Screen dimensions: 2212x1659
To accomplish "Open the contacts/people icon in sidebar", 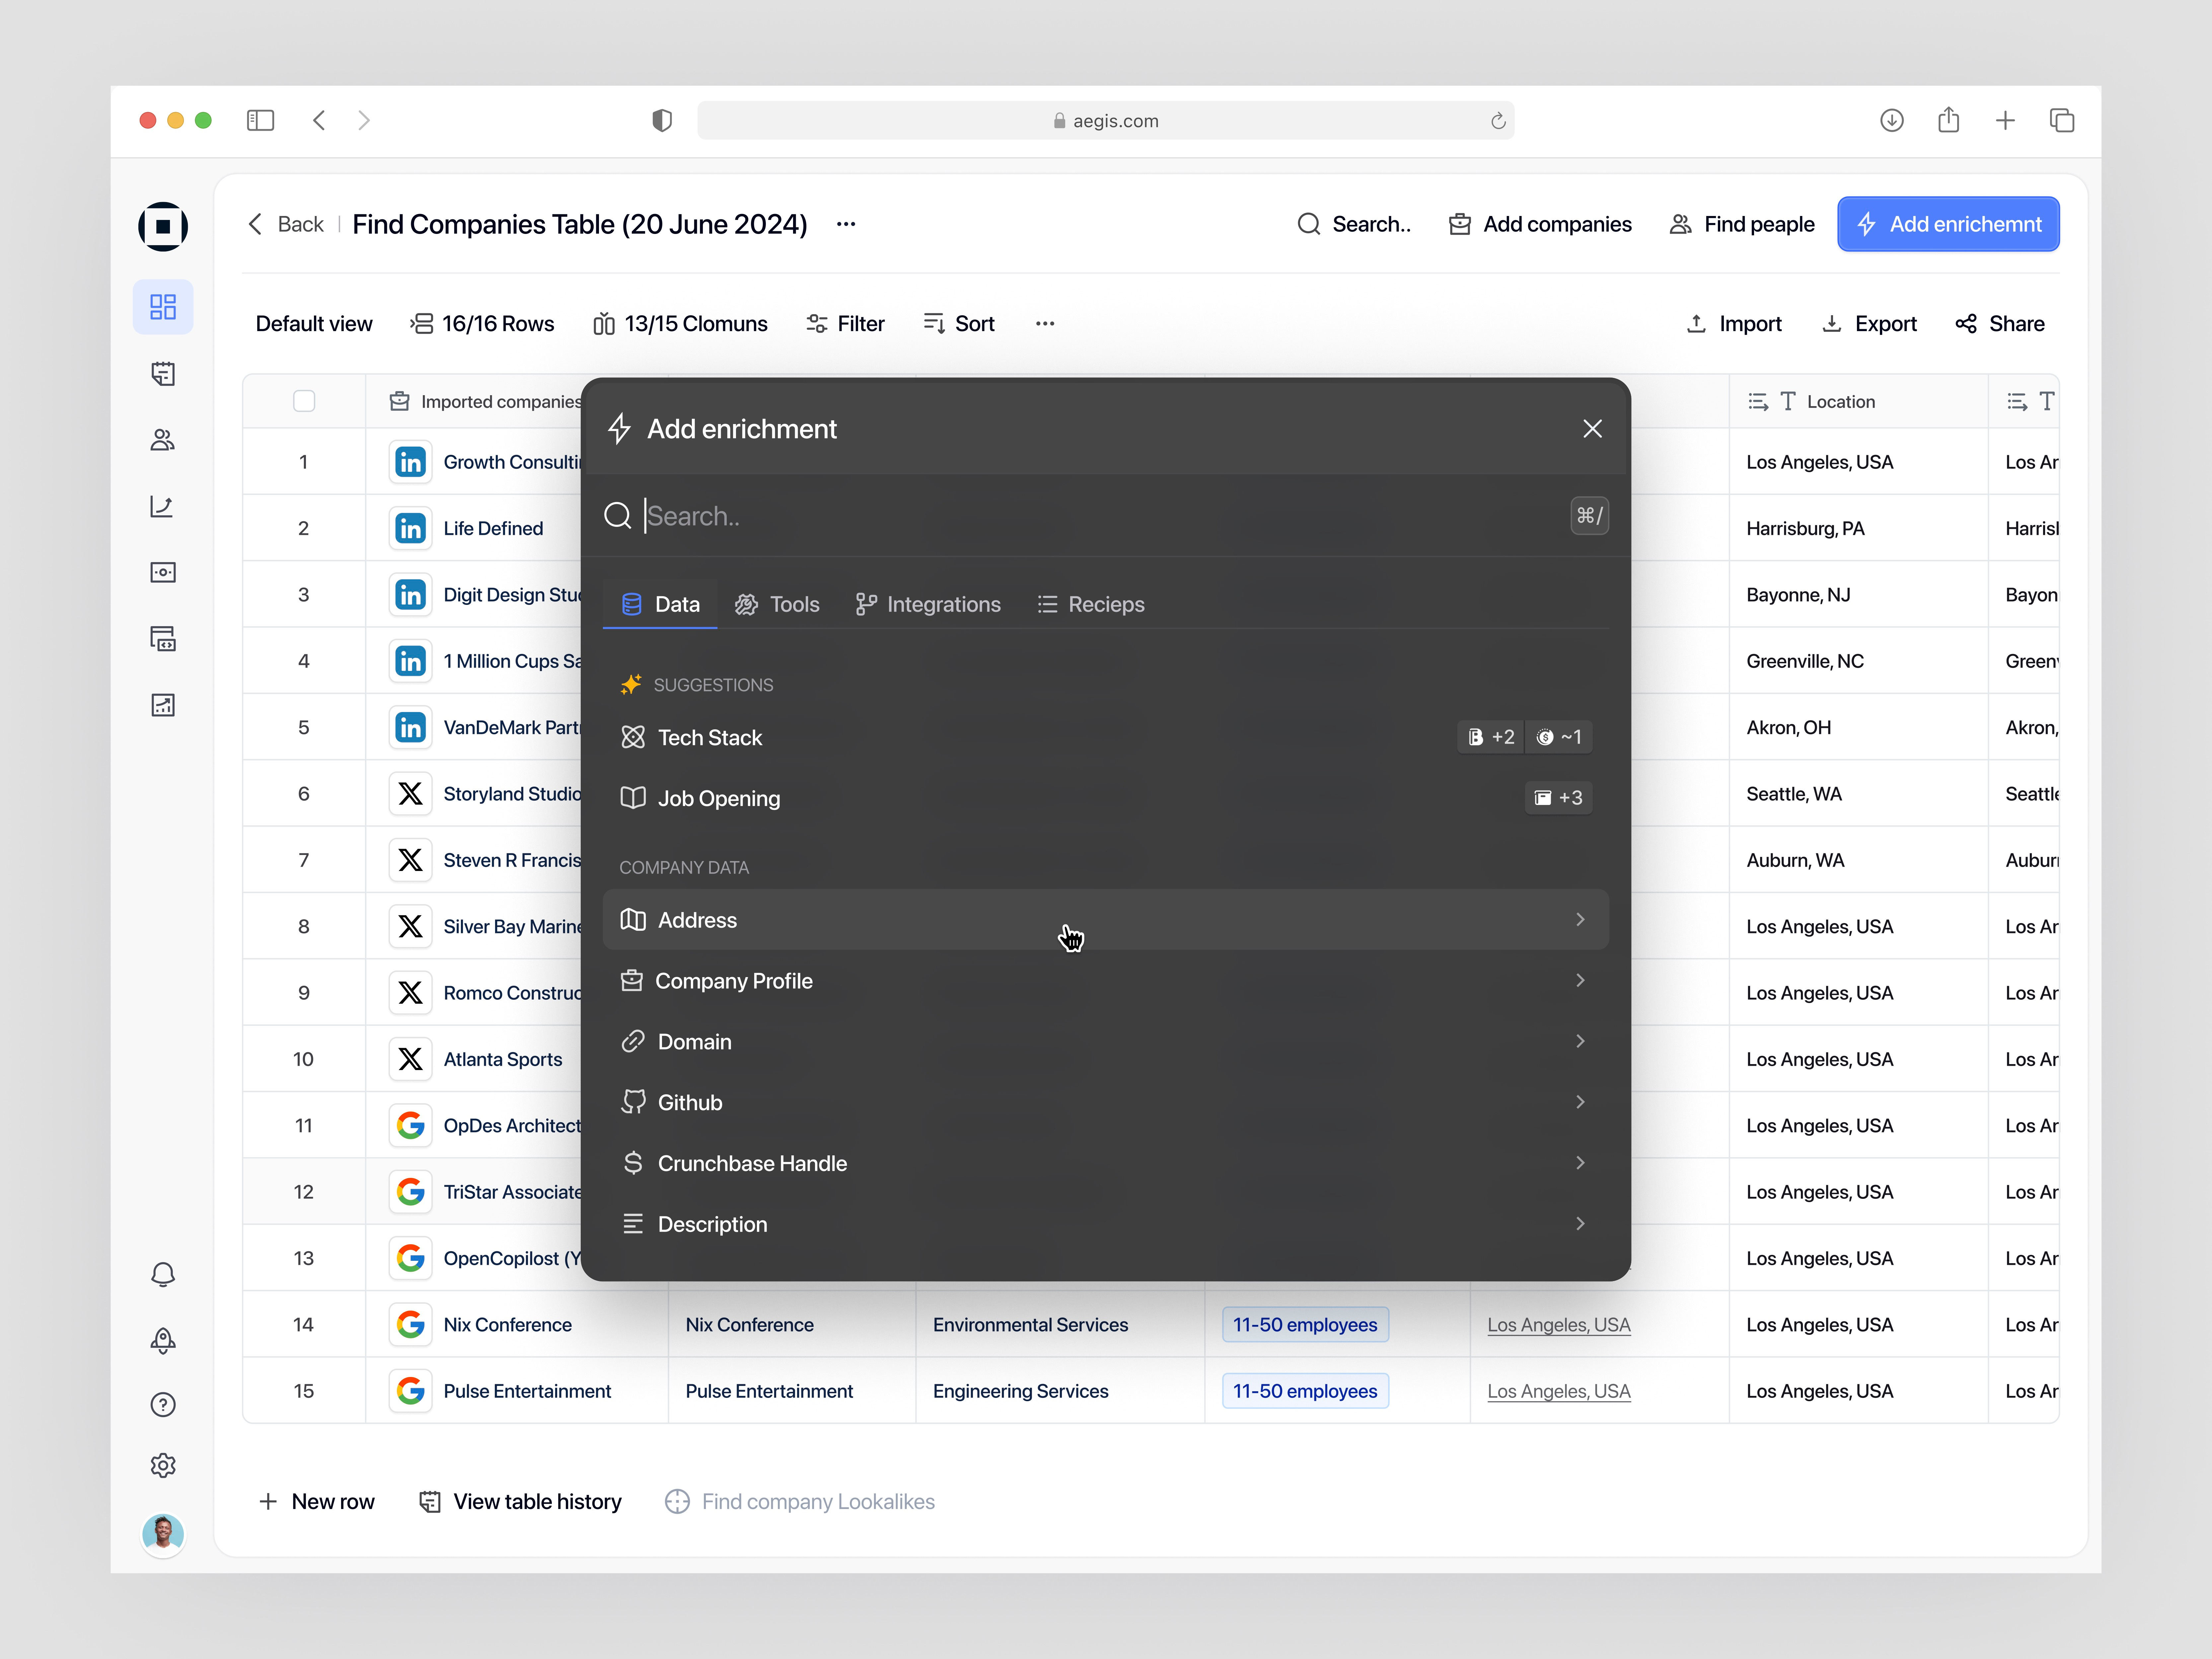I will tap(163, 440).
